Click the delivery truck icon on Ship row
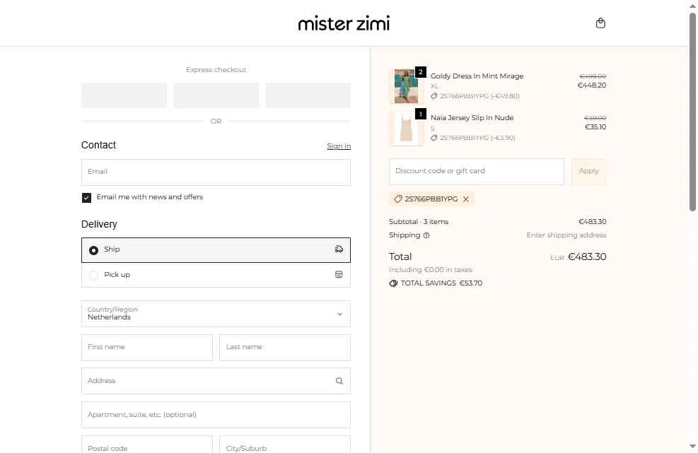Screen dimensions: 698x453 coord(339,249)
